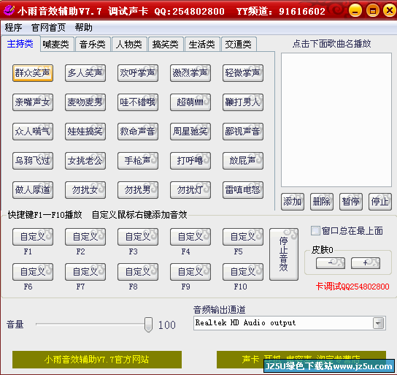The image size is (397, 375).
Task: Click 添加 to add a song
Action: (x=293, y=202)
